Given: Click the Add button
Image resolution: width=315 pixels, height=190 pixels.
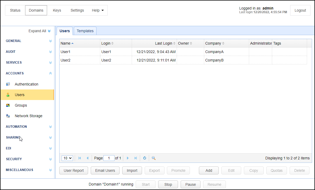Looking at the screenshot, I should pyautogui.click(x=209, y=170).
